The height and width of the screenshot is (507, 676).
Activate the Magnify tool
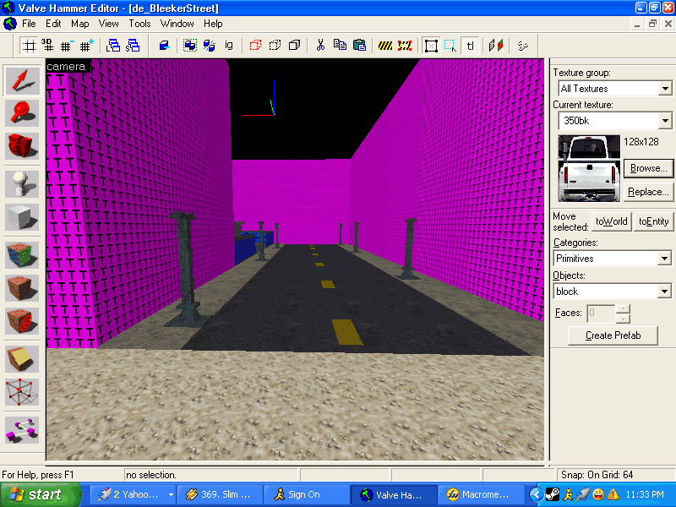pos(22,112)
